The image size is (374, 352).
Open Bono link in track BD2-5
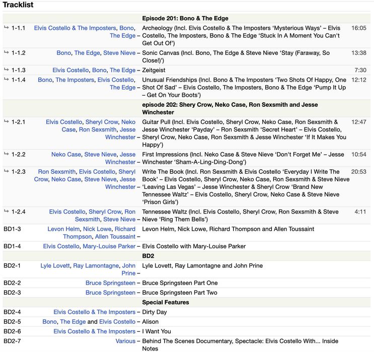click(50, 322)
